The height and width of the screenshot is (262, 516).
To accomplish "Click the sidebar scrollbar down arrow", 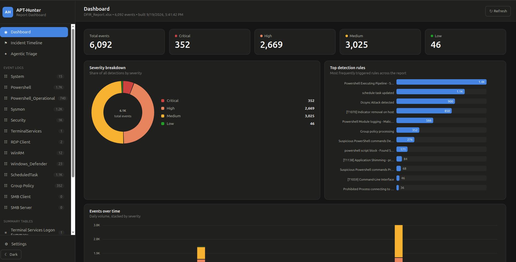I will pos(73,232).
